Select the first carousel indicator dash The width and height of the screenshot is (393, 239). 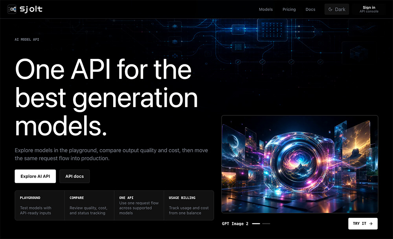[x=256, y=223]
